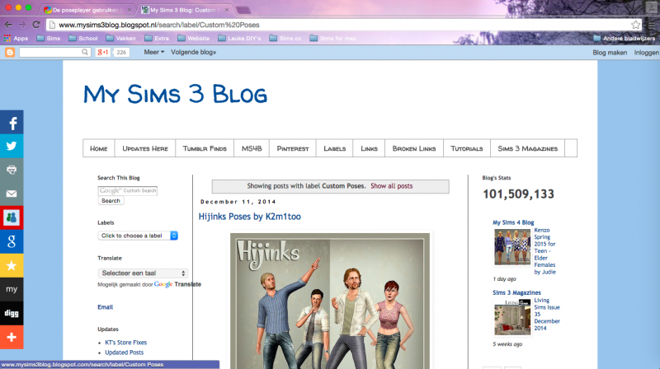Click 'Blog maken' link
Screen dimensions: 660x369
[610, 53]
